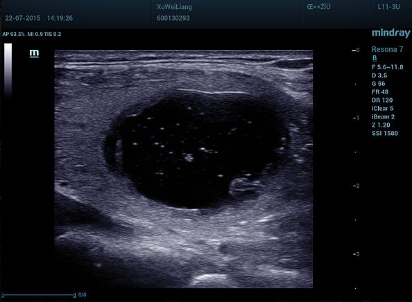412x302 pixels.
Task: Select the B mode indicator
Action: [375, 58]
